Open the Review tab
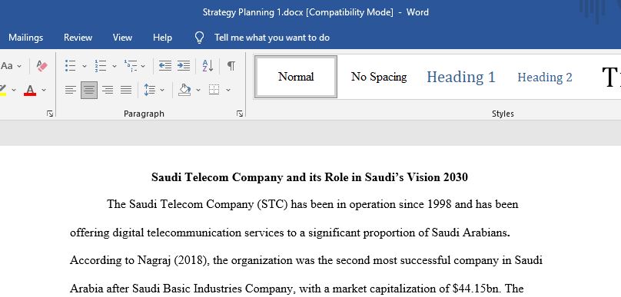 point(78,38)
